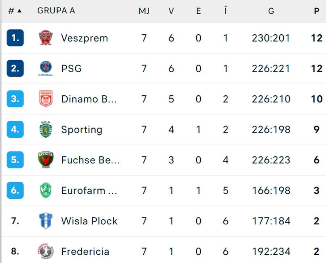The height and width of the screenshot is (263, 326).
Task: Open the Wisla Plock blue shield logo
Action: coord(46,221)
